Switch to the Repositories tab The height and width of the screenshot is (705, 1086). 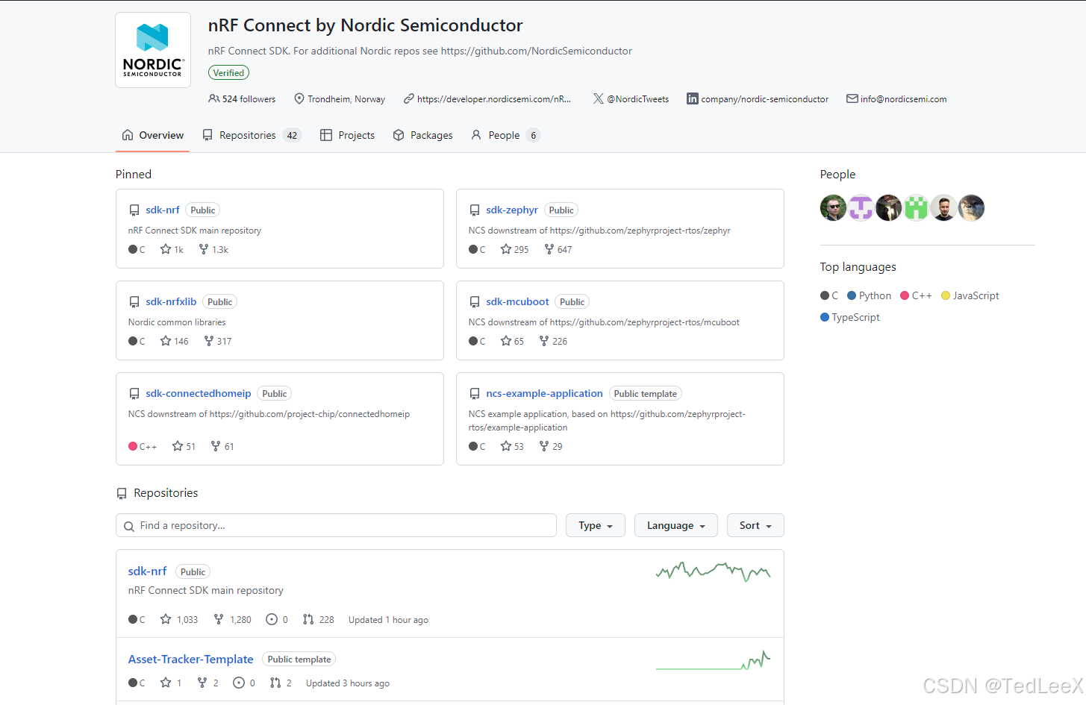[x=246, y=135]
